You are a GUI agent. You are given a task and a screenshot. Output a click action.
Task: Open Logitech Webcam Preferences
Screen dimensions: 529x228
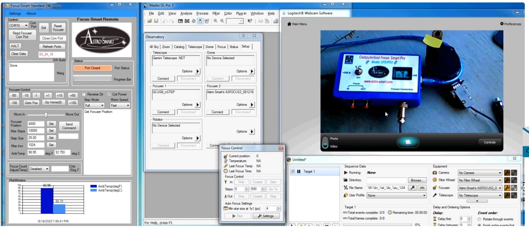tap(510, 24)
